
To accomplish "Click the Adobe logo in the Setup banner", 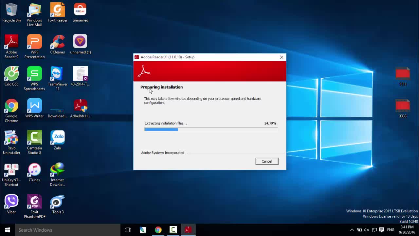I will click(x=144, y=71).
